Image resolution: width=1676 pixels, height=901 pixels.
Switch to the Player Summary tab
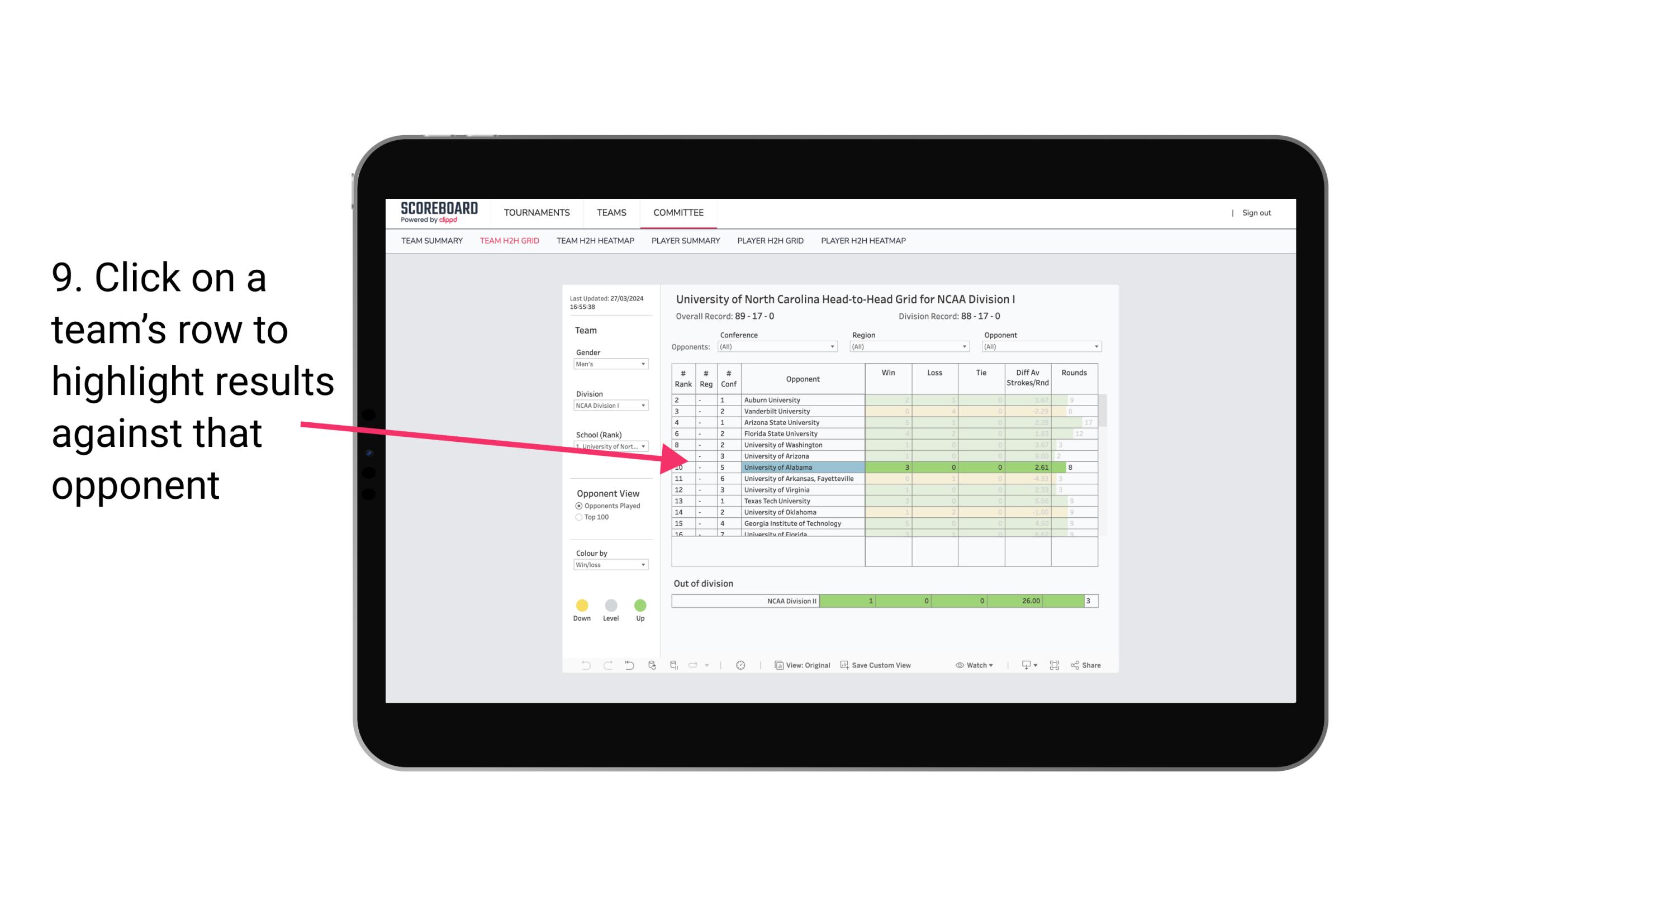click(x=686, y=241)
